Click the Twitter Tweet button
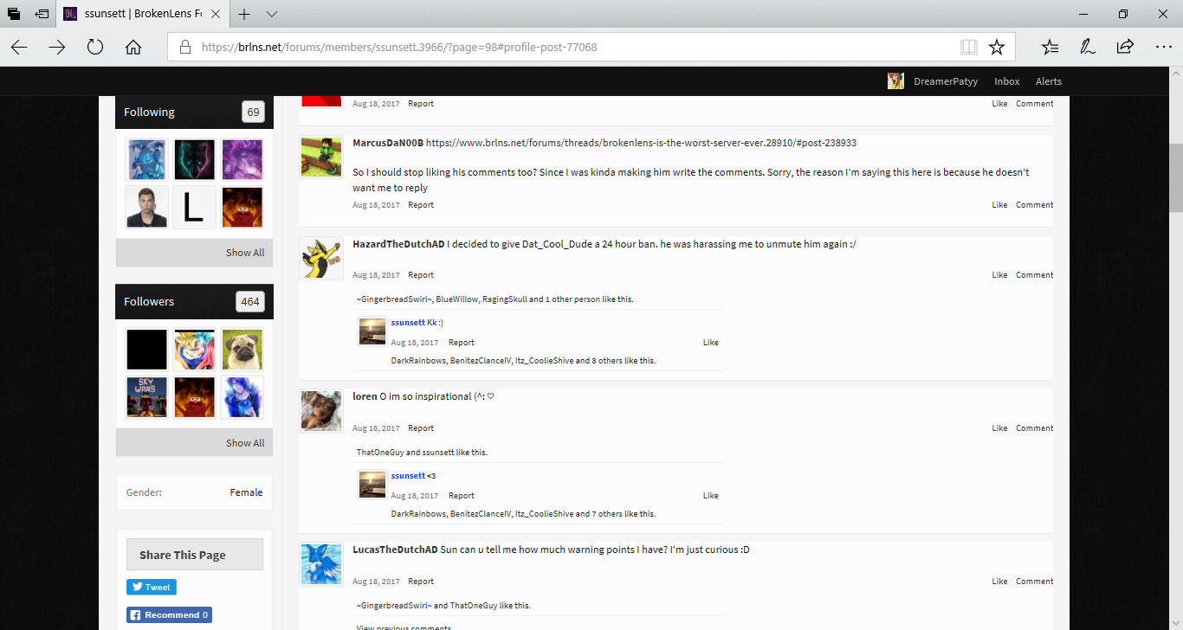 152,587
